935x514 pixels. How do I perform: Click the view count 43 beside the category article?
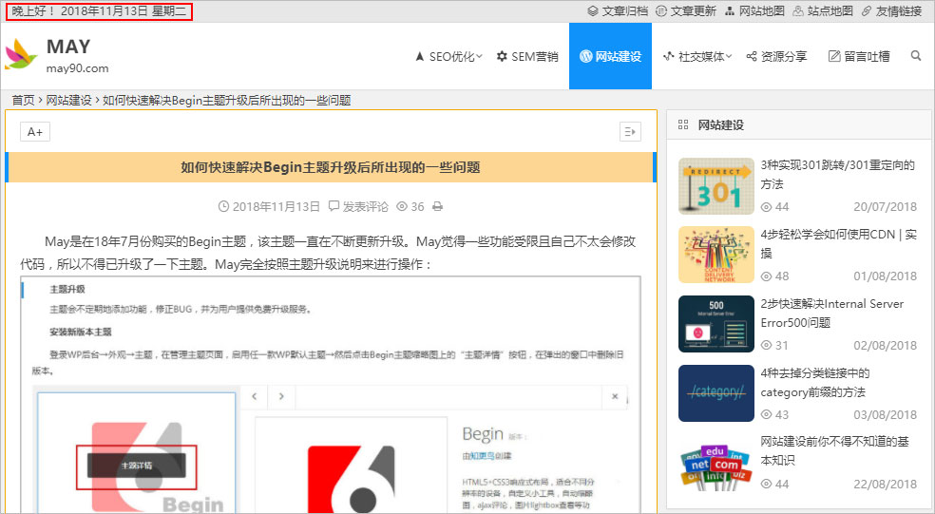[775, 414]
